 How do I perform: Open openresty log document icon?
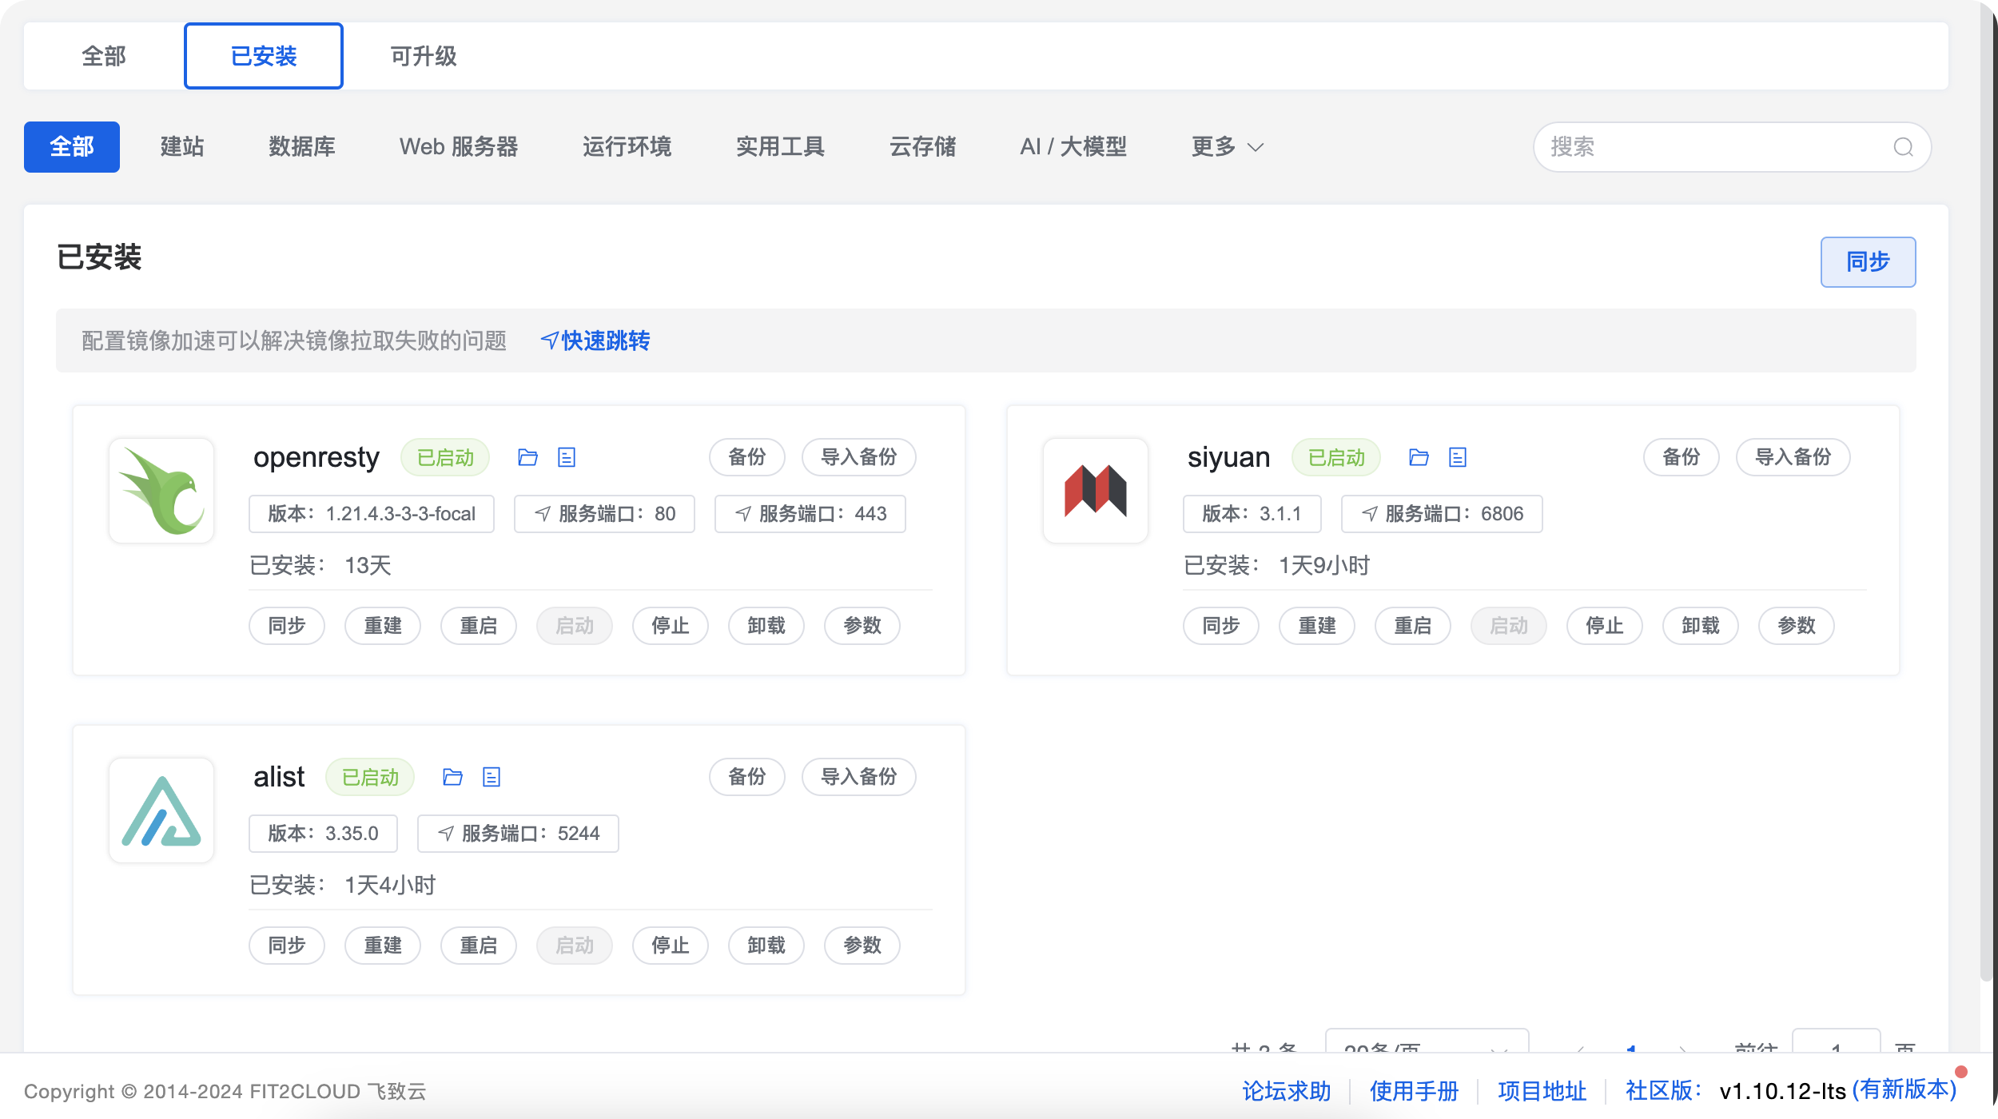567,457
